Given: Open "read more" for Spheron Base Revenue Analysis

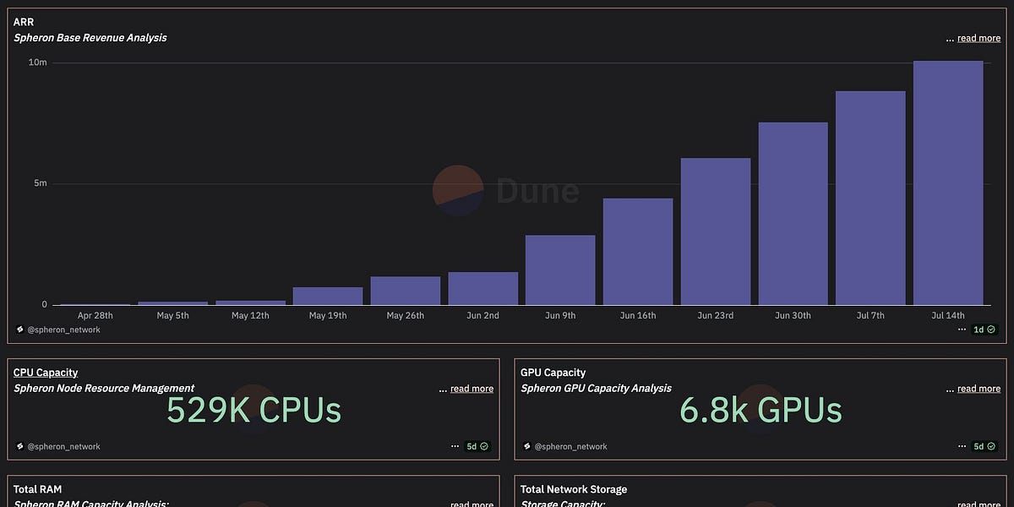Looking at the screenshot, I should click(979, 38).
